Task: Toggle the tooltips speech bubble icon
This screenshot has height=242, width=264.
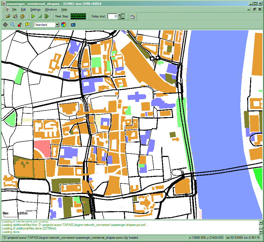Action: click(27, 25)
